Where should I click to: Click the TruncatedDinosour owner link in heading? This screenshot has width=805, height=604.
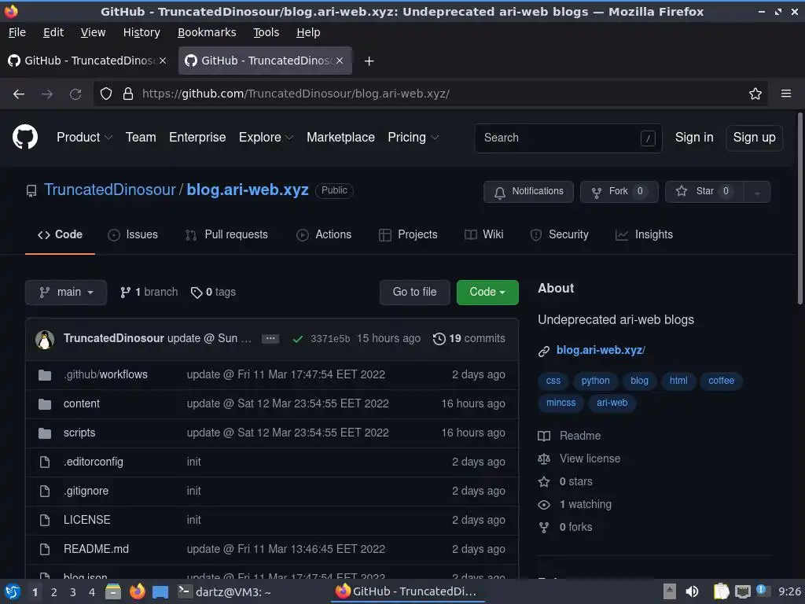pyautogui.click(x=109, y=190)
